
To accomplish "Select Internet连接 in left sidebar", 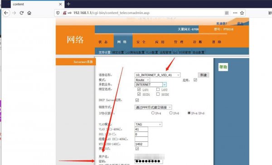I will click(x=76, y=62).
